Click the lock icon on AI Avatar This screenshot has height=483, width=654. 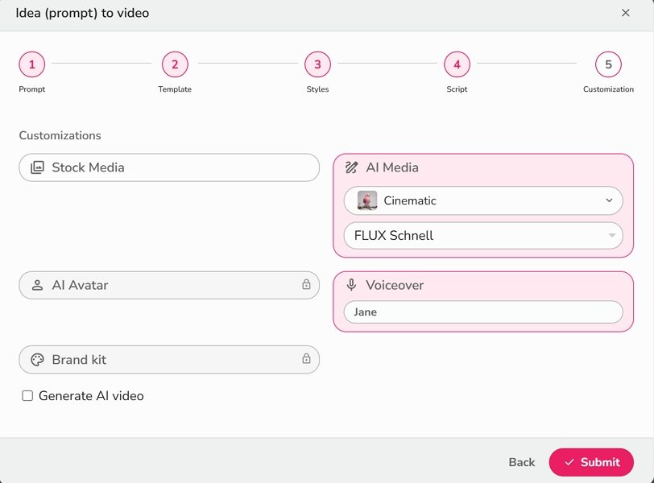pyautogui.click(x=306, y=285)
